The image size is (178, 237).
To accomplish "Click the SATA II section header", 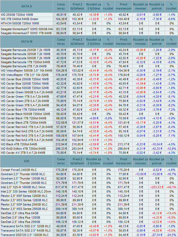I will pos(27,6).
